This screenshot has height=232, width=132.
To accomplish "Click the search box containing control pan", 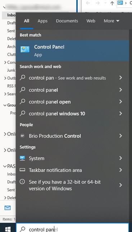I will [x=72, y=228].
